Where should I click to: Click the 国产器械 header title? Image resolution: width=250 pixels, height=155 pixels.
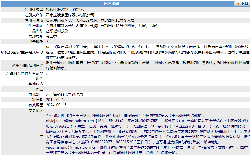[111, 4]
